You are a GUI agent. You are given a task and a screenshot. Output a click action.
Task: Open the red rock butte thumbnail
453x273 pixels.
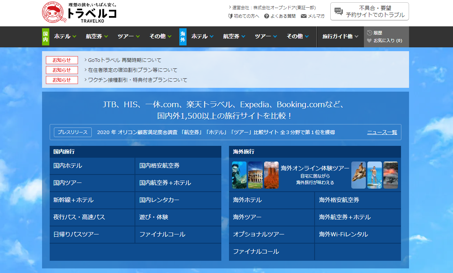click(x=271, y=175)
